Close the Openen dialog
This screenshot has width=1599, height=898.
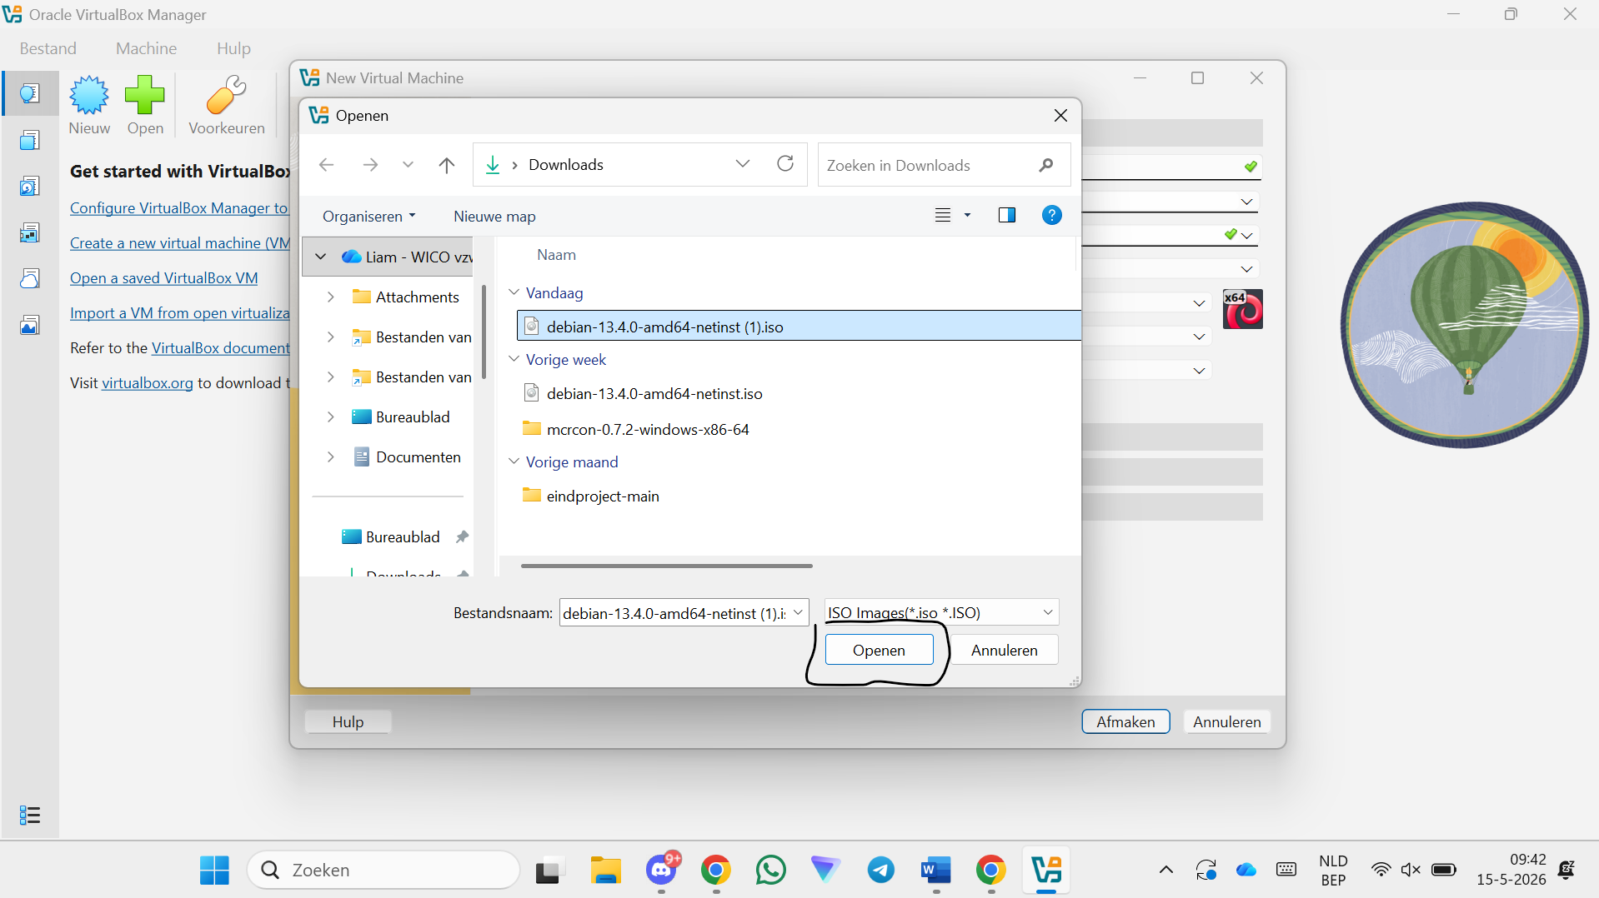pos(1060,116)
